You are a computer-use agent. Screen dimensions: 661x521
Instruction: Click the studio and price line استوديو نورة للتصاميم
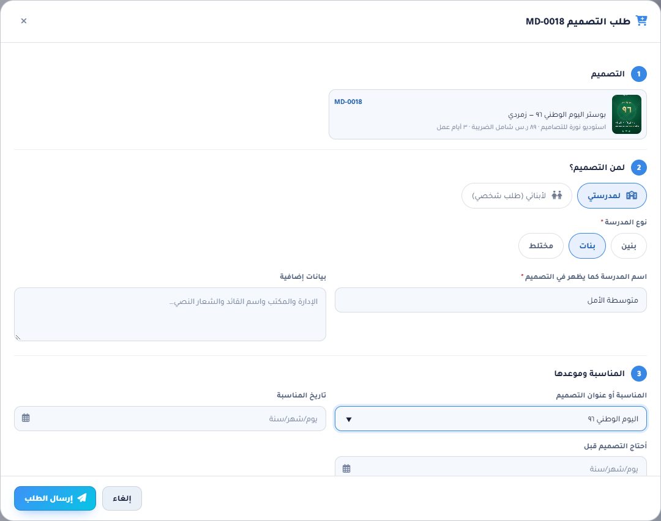[x=521, y=127]
